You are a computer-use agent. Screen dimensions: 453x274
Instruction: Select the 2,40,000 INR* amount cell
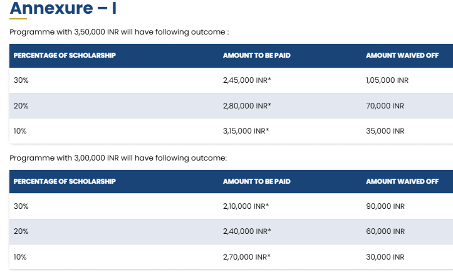tap(247, 231)
